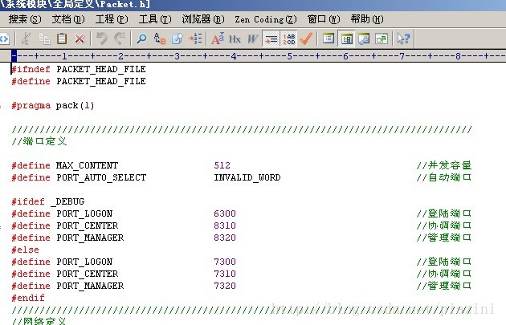Click the port value 7320
Viewport: 506px width, 325px height.
point(225,286)
